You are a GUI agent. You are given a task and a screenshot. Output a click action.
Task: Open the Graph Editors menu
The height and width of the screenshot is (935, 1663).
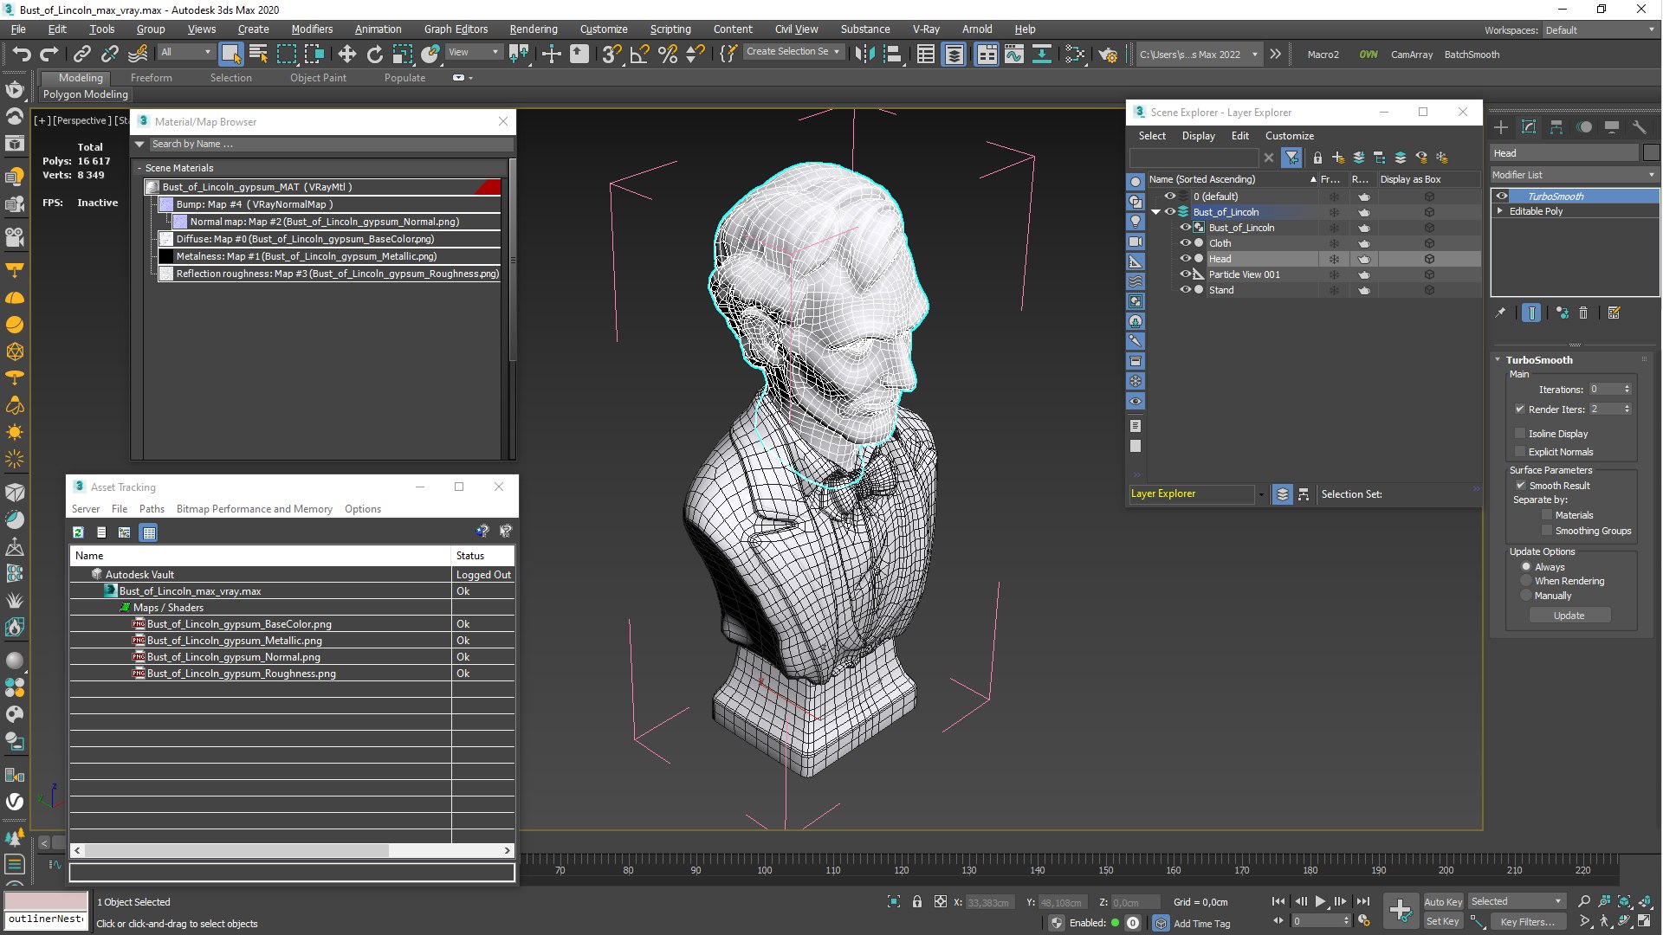(456, 29)
